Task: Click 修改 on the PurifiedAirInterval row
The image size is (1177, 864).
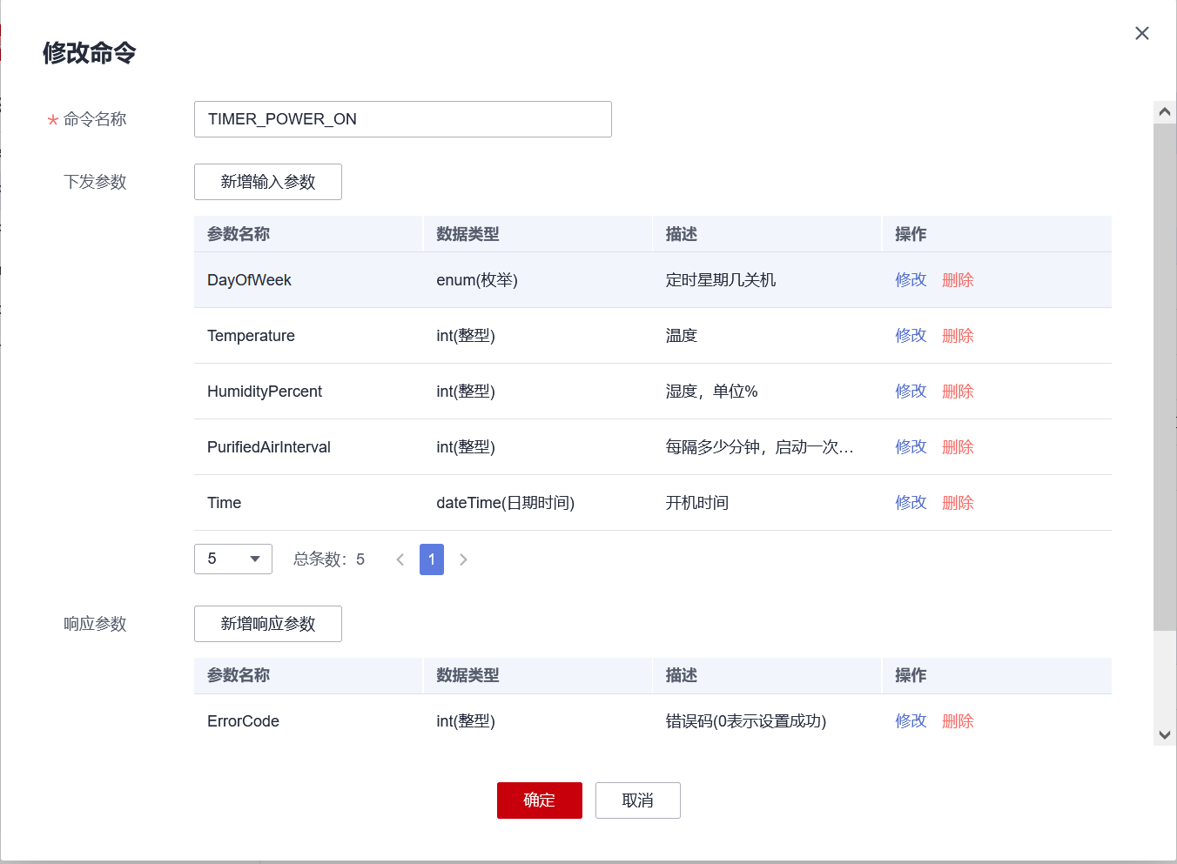Action: click(910, 446)
